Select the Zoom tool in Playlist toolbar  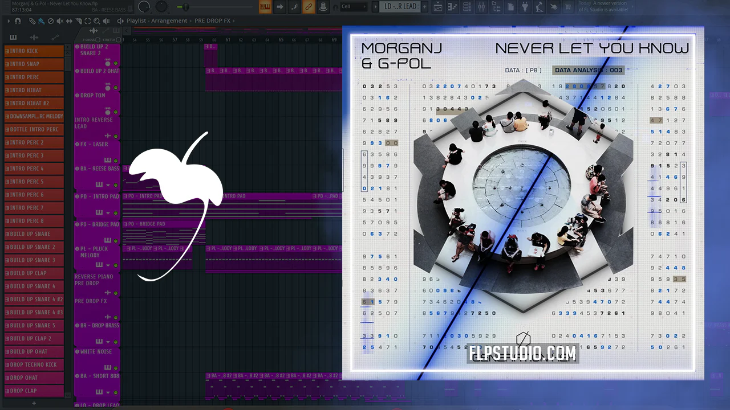[x=96, y=20]
